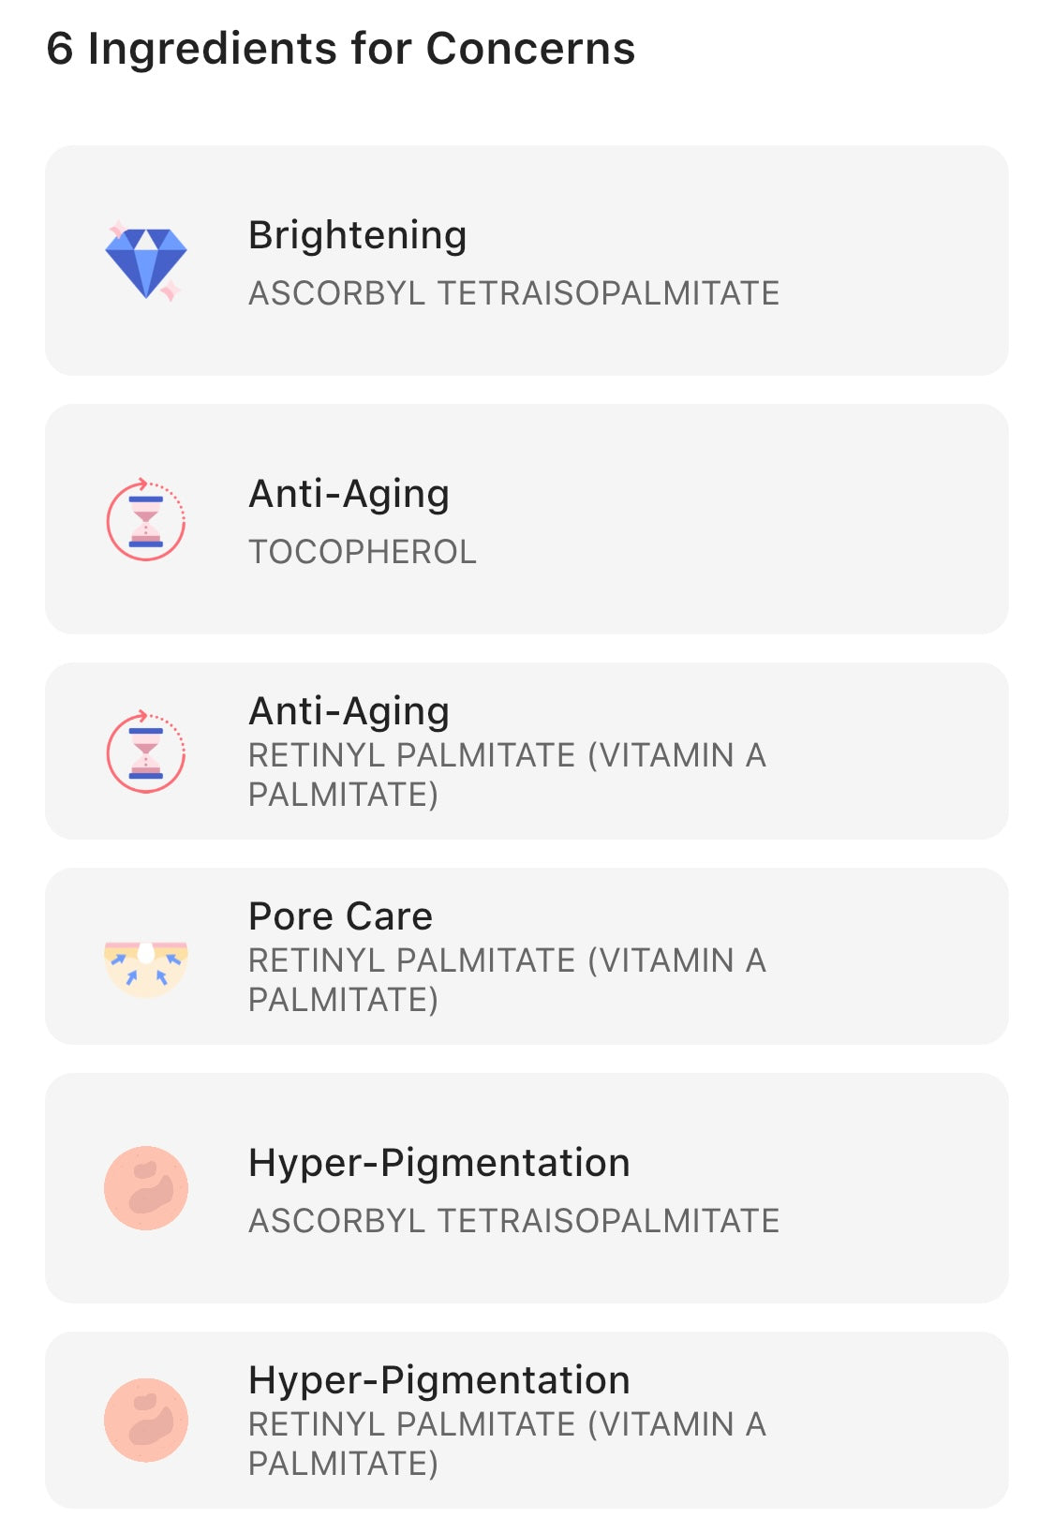Screen dimensions: 1054x1533
Task: Click ASCORBYL TETRAISOPALMITATE under Brightening
Action: point(513,293)
